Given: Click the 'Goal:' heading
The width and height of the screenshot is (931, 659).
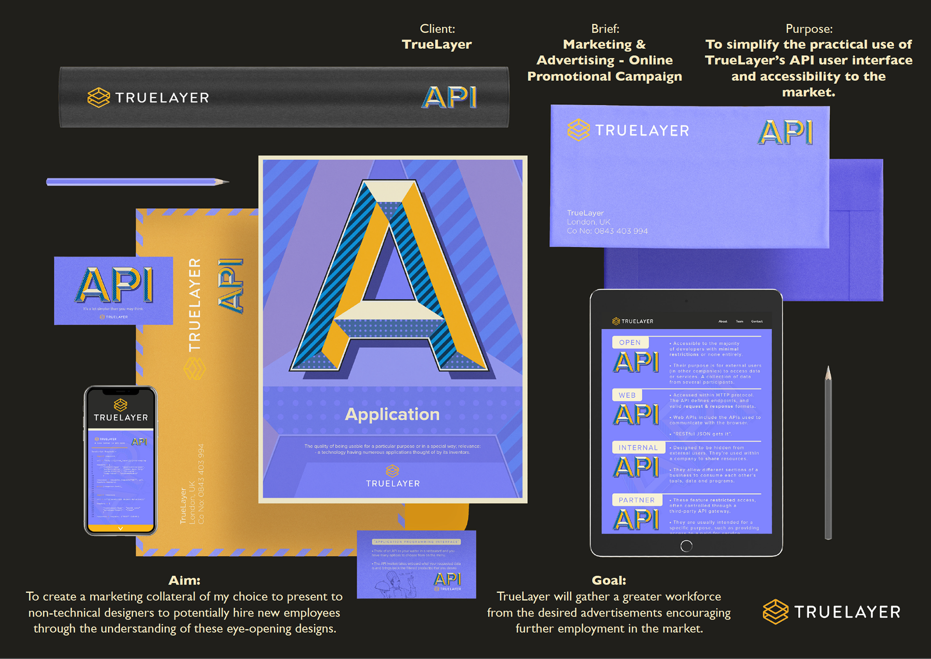Looking at the screenshot, I should [609, 580].
